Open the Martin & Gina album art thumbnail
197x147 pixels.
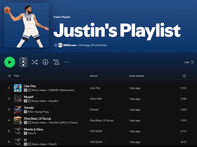(x=18, y=131)
